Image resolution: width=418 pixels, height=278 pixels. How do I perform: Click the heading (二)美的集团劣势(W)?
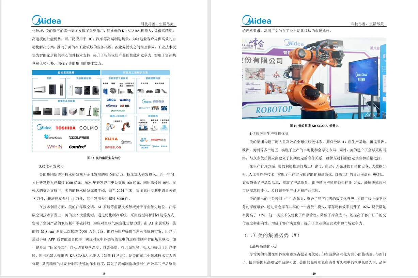[x=272, y=235]
